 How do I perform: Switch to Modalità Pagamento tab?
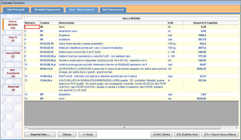click(47, 10)
